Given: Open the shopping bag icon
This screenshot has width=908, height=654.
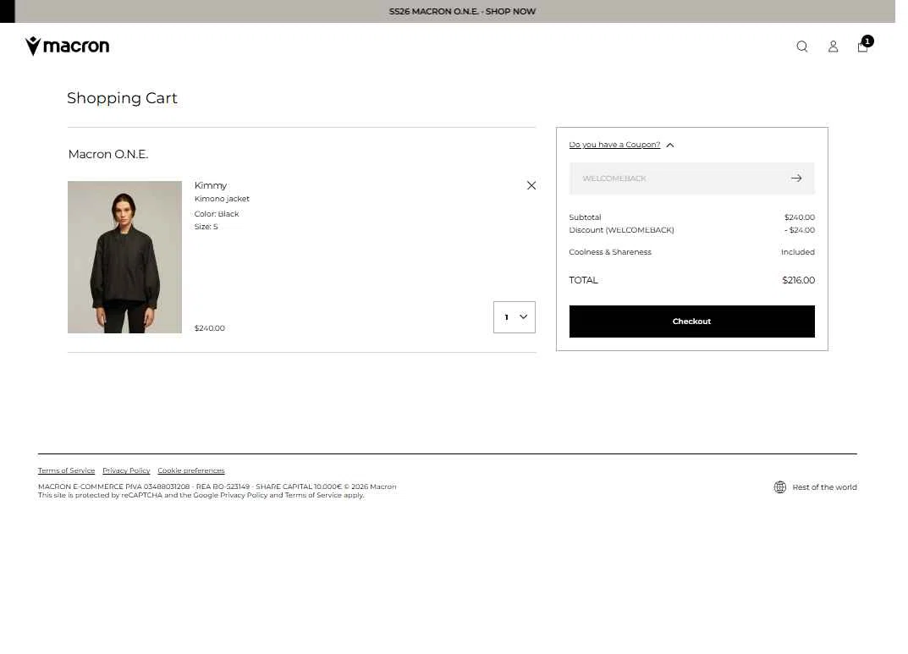Looking at the screenshot, I should [x=862, y=47].
